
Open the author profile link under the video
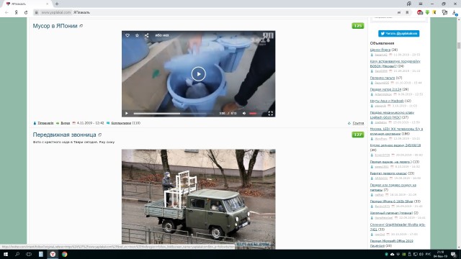point(45,123)
